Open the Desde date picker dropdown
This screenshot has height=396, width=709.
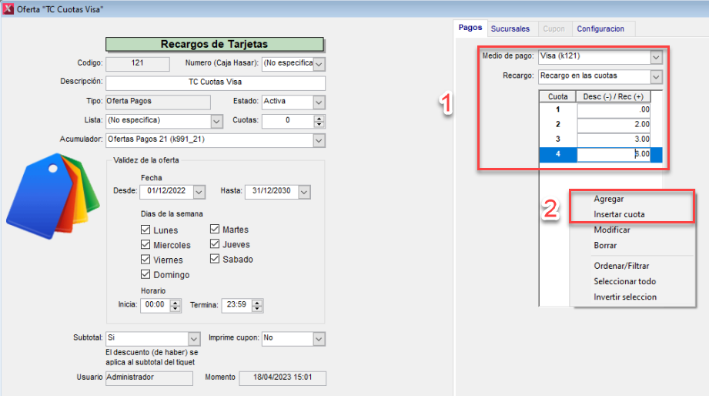coord(199,192)
